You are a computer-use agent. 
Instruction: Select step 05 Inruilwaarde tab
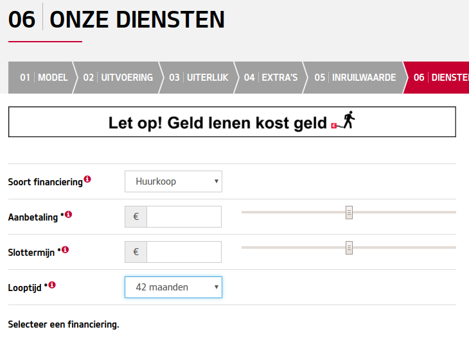click(x=355, y=78)
